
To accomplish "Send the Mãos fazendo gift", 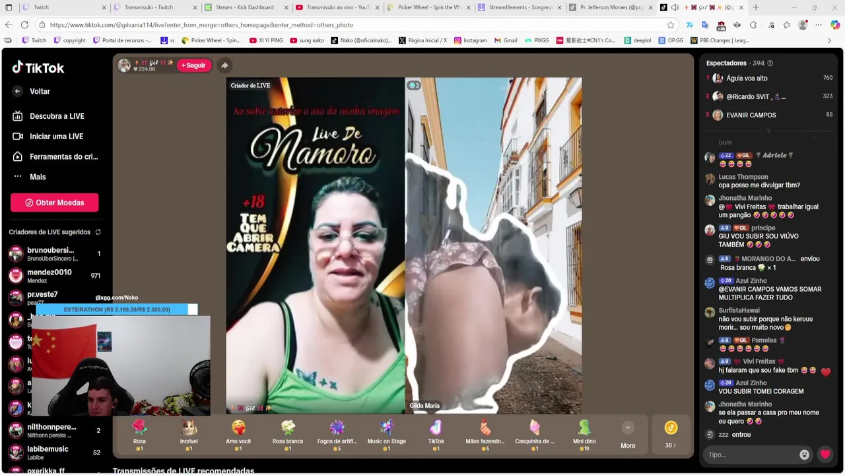I will pyautogui.click(x=485, y=435).
